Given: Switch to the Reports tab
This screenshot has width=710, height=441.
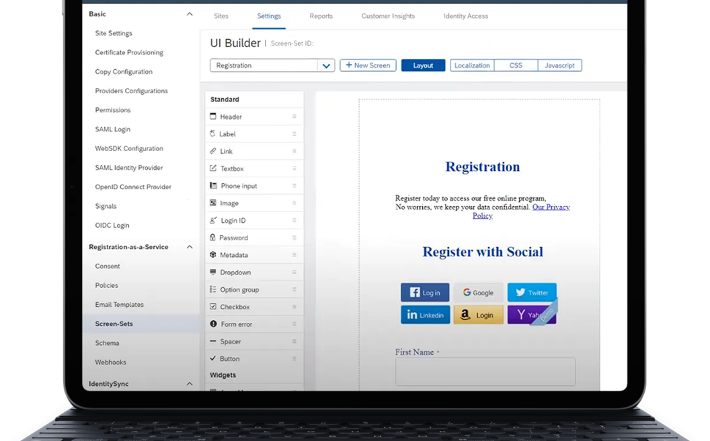Looking at the screenshot, I should click(321, 16).
